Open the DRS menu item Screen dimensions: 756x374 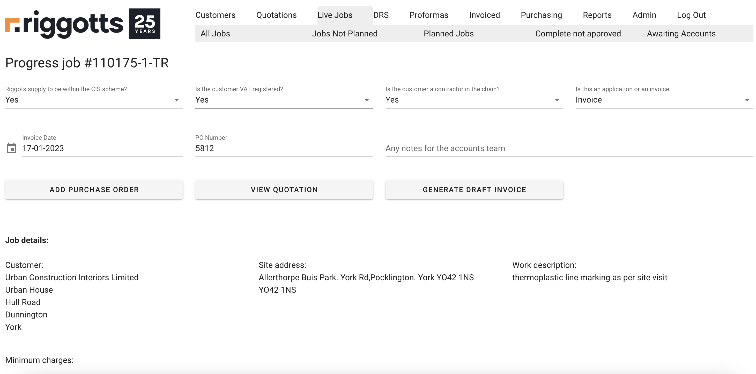point(381,15)
